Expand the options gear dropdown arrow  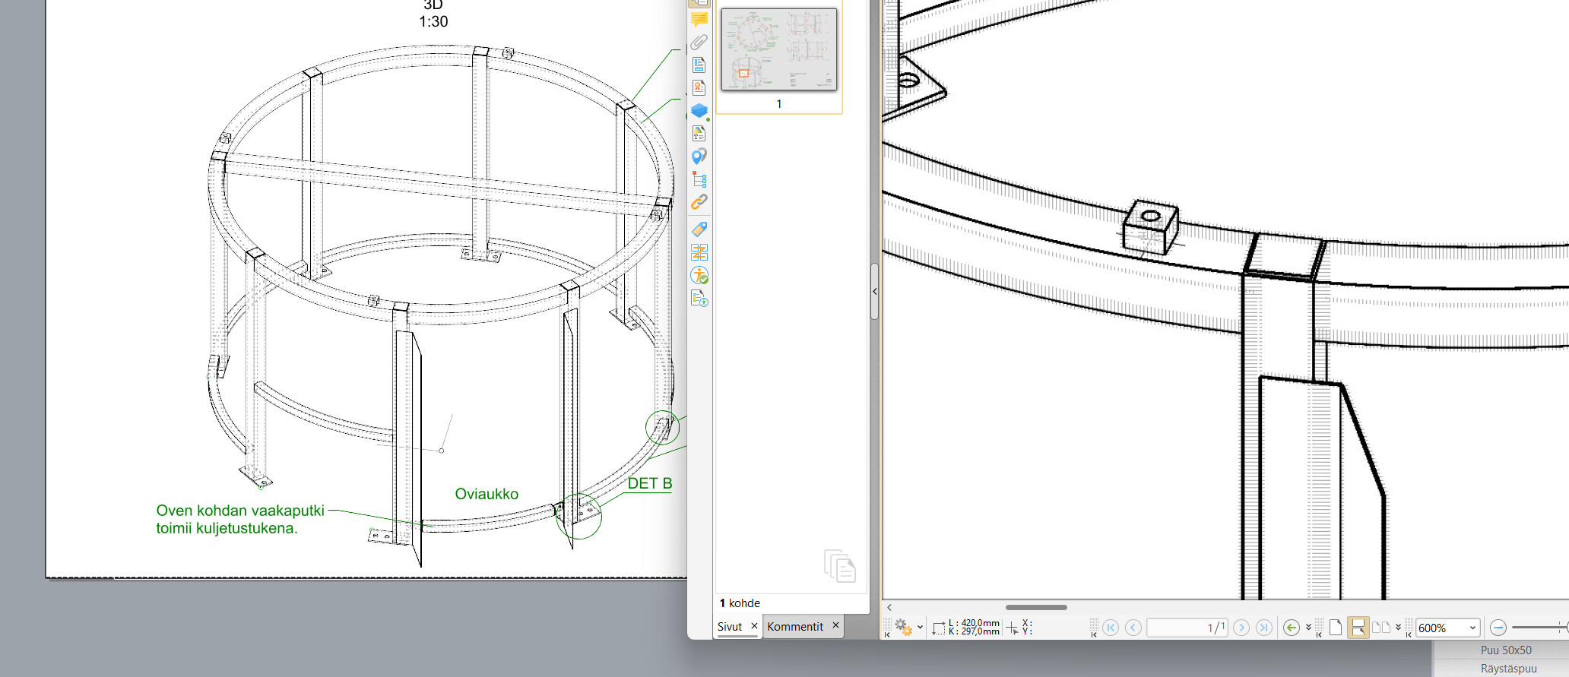920,628
